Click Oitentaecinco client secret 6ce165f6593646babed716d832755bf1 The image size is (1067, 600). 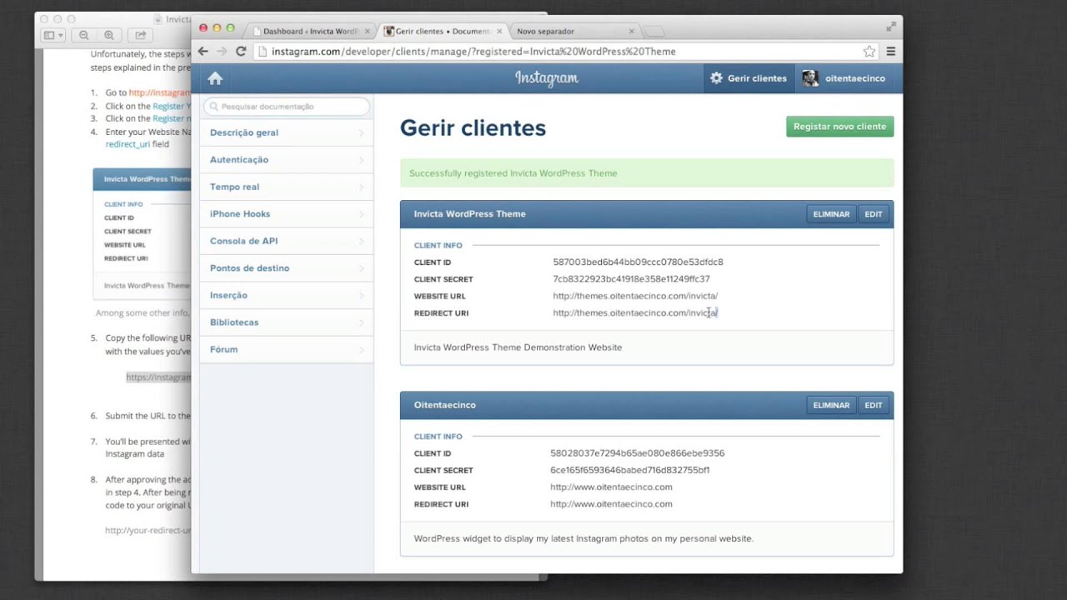tap(629, 470)
